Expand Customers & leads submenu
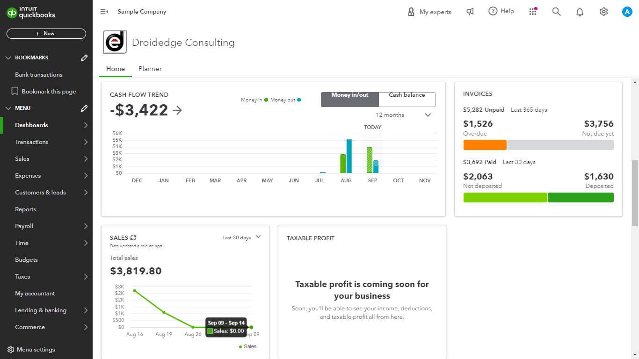The width and height of the screenshot is (639, 359). coord(86,193)
